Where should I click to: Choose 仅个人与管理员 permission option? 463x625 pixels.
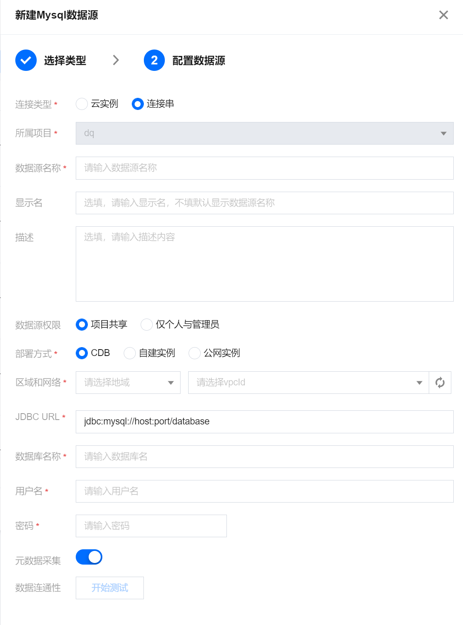[x=147, y=325]
